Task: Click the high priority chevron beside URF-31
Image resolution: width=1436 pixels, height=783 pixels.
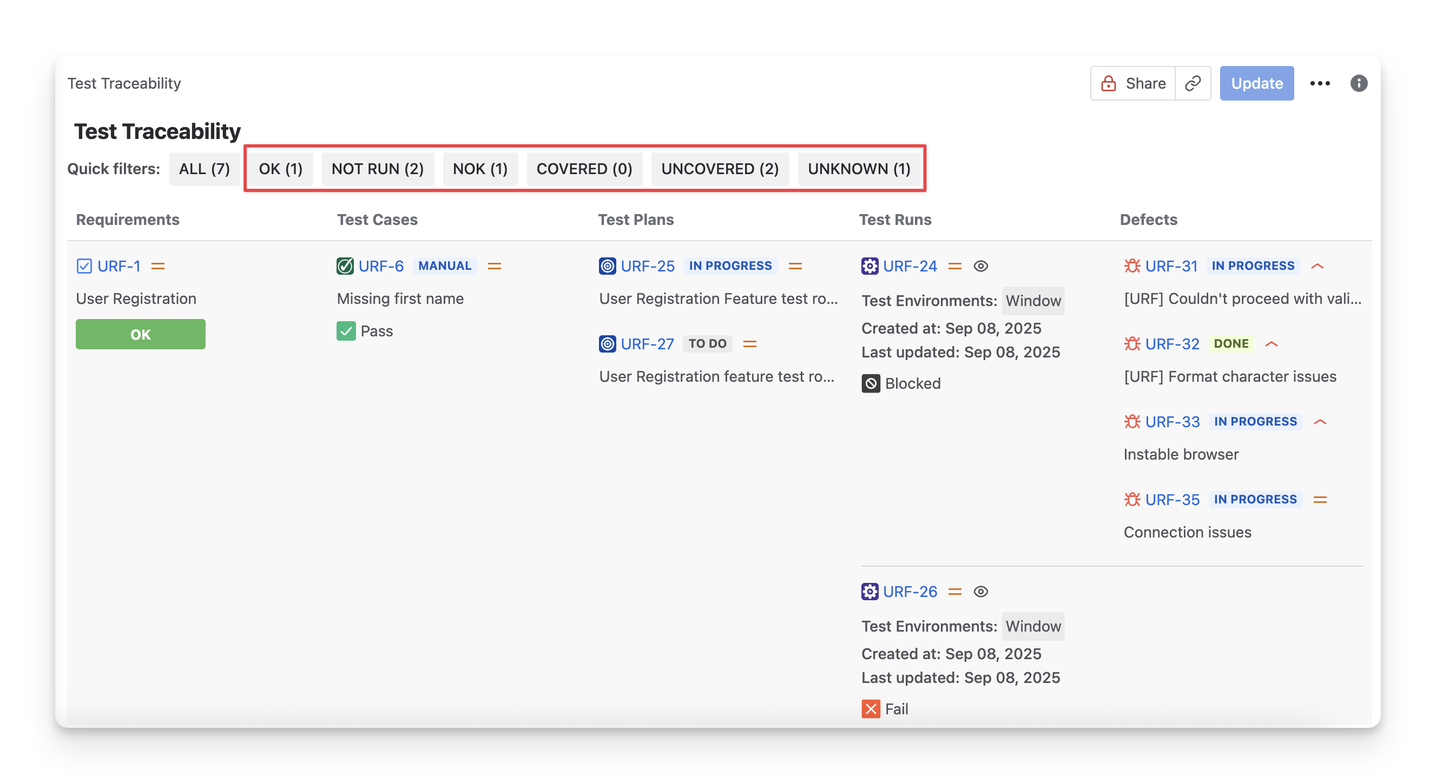Action: tap(1318, 266)
